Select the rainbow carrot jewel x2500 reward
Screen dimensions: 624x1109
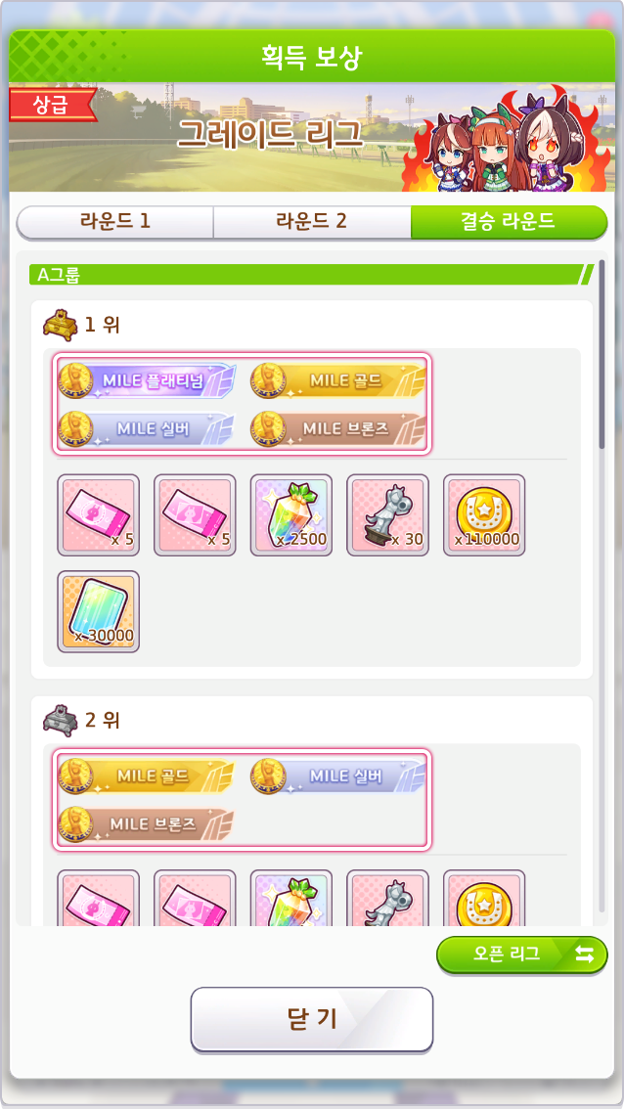coord(290,514)
